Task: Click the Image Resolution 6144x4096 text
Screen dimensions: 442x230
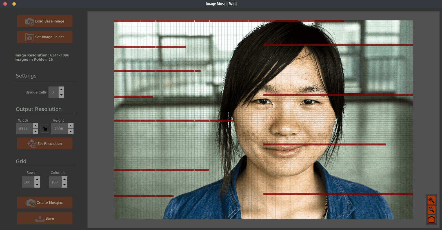Action: point(42,55)
